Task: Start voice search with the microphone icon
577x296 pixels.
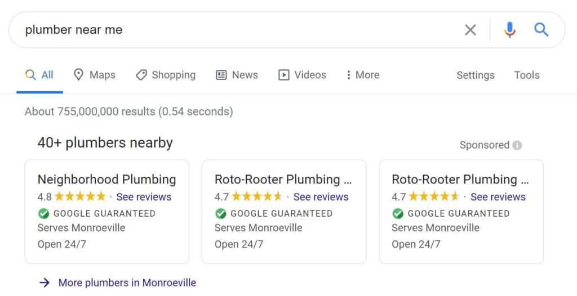Action: [x=509, y=30]
